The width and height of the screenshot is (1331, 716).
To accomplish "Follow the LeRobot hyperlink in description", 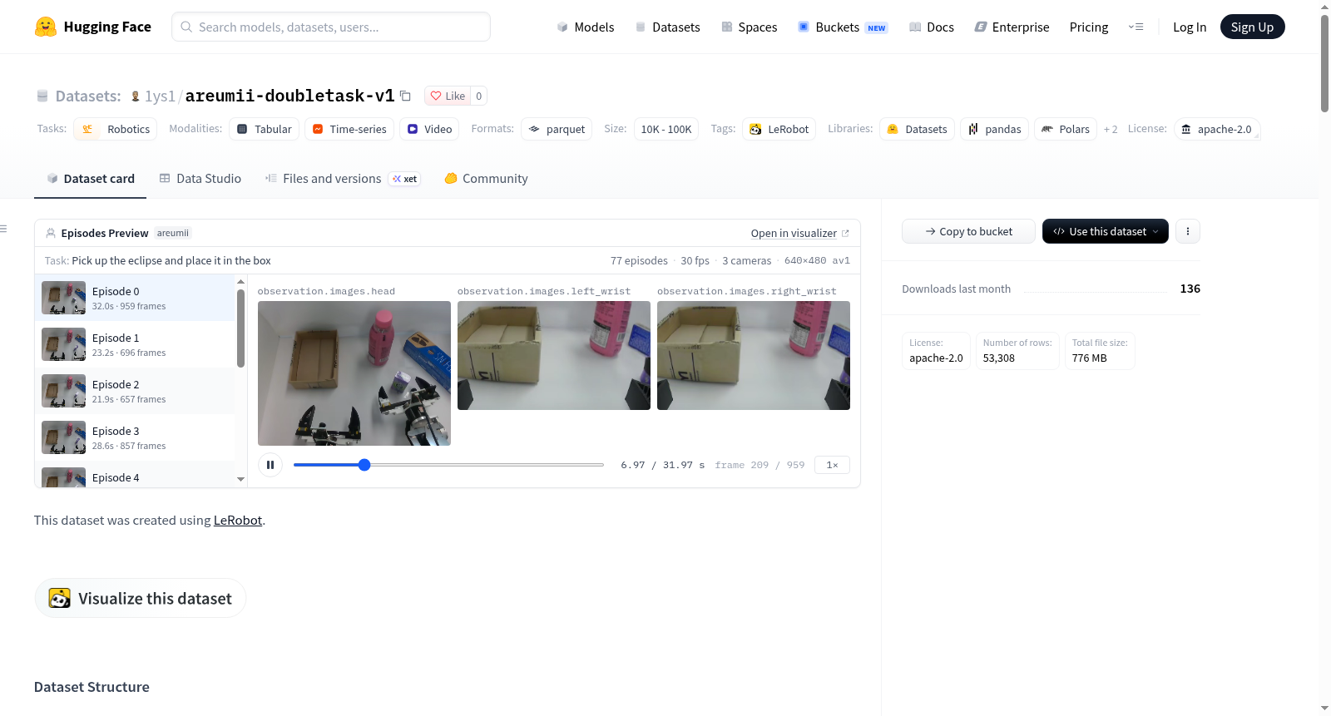I will point(238,520).
